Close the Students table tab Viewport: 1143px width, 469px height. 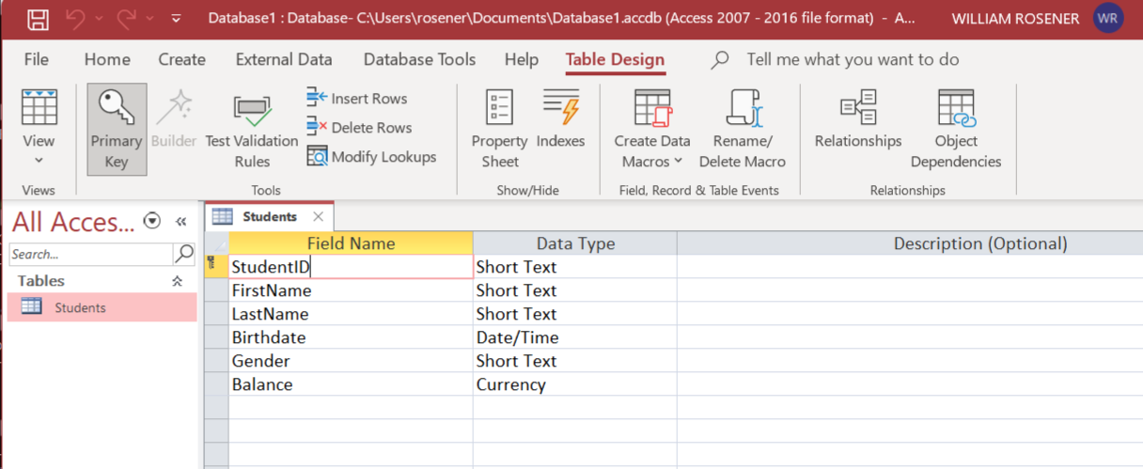coord(318,216)
